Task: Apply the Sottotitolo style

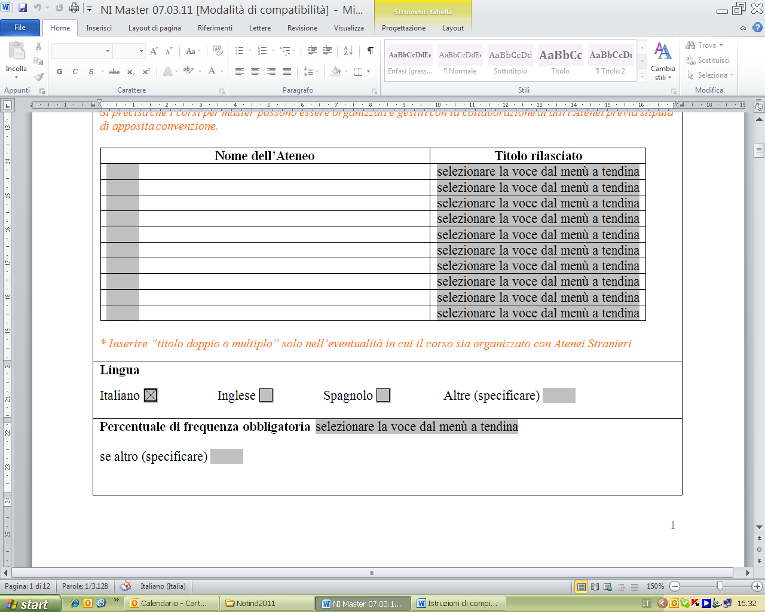Action: coord(510,60)
